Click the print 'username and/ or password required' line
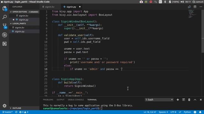This screenshot has height=114, width=204. click(102, 62)
